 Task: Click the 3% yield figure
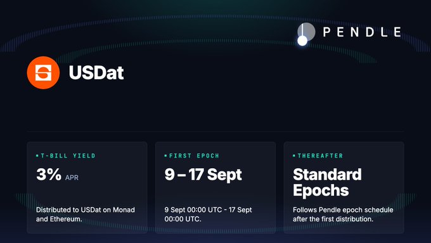click(49, 174)
